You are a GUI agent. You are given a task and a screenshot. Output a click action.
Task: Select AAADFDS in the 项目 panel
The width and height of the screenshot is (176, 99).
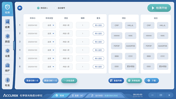[x=131, y=46]
